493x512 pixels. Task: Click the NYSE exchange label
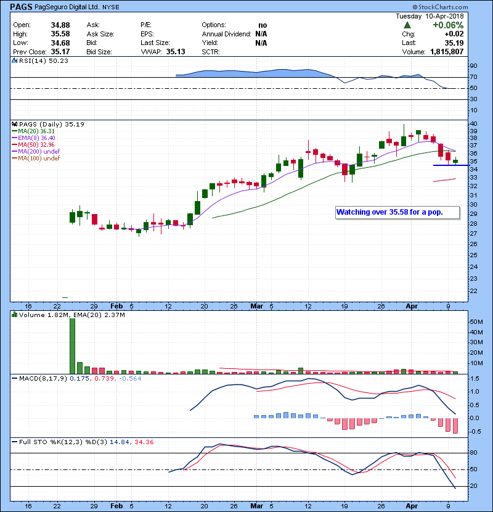[111, 7]
